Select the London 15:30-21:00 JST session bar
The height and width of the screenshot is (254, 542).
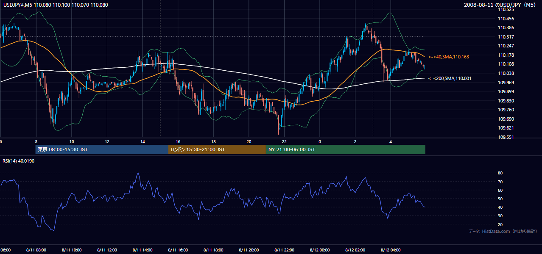coord(217,149)
